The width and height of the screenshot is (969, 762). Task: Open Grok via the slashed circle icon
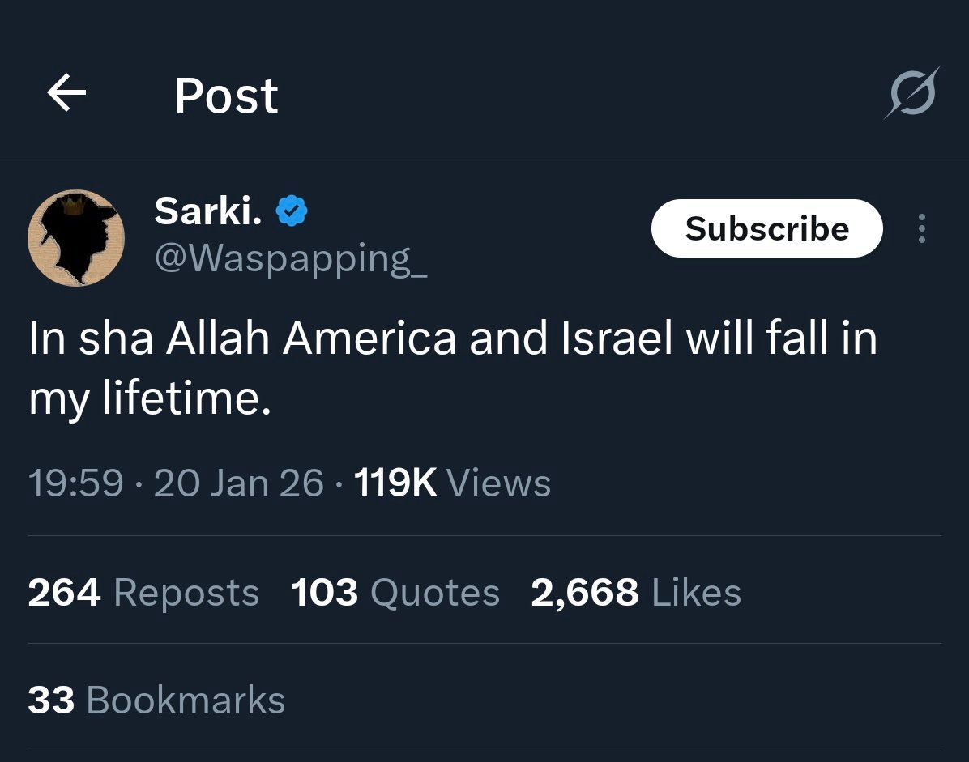(x=911, y=93)
